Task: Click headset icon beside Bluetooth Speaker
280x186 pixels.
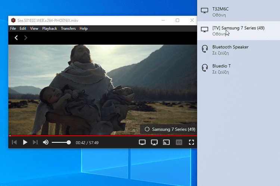Action: click(x=205, y=49)
